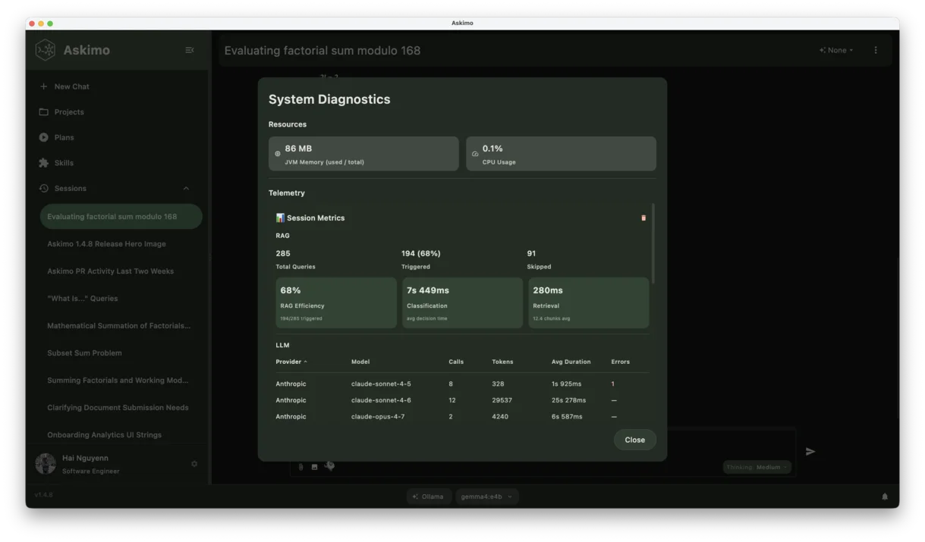Open notifications via the bell icon

click(885, 497)
